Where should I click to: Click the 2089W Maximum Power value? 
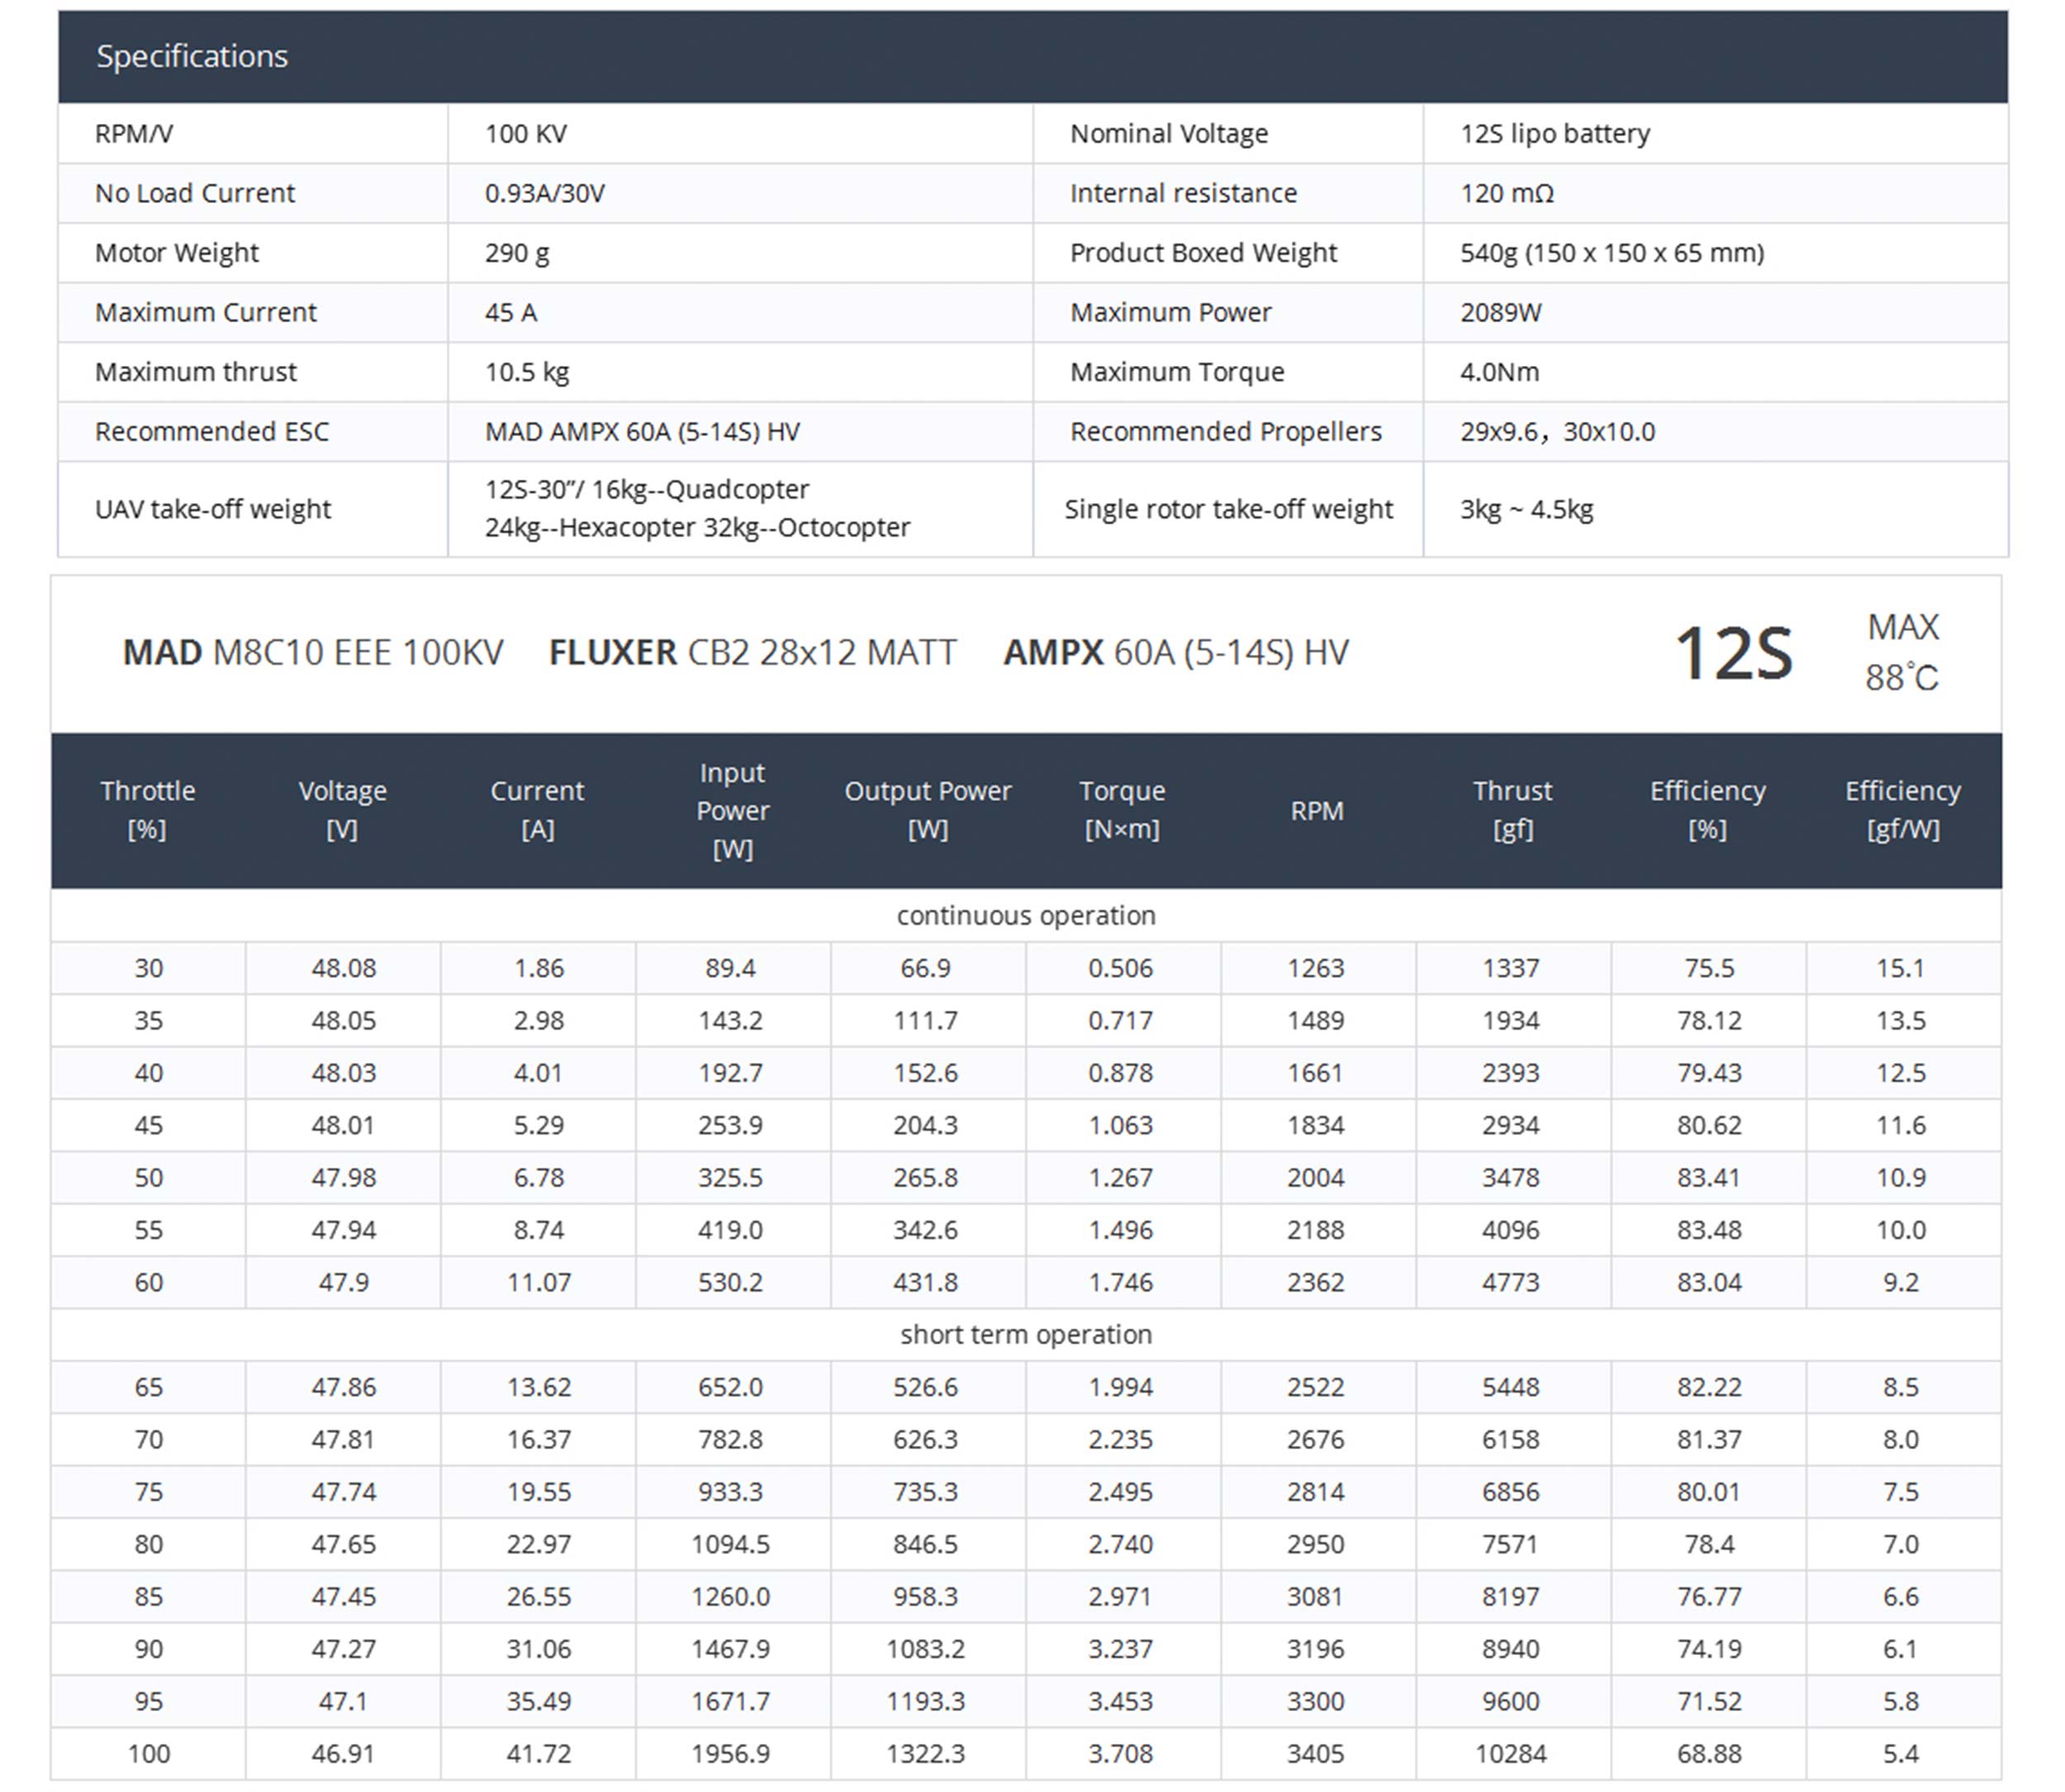click(x=1500, y=312)
